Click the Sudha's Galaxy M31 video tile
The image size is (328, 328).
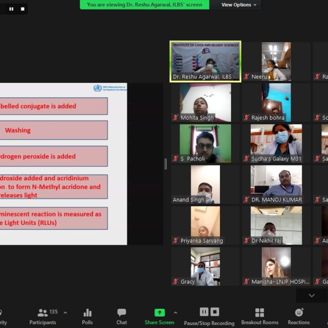276,143
